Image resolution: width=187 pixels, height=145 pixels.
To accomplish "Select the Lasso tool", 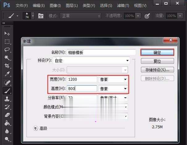I will [x=7, y=49].
